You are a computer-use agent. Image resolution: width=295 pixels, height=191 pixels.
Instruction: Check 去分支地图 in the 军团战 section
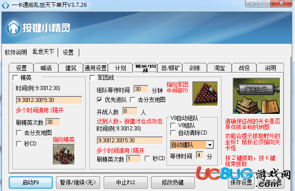tap(133, 100)
